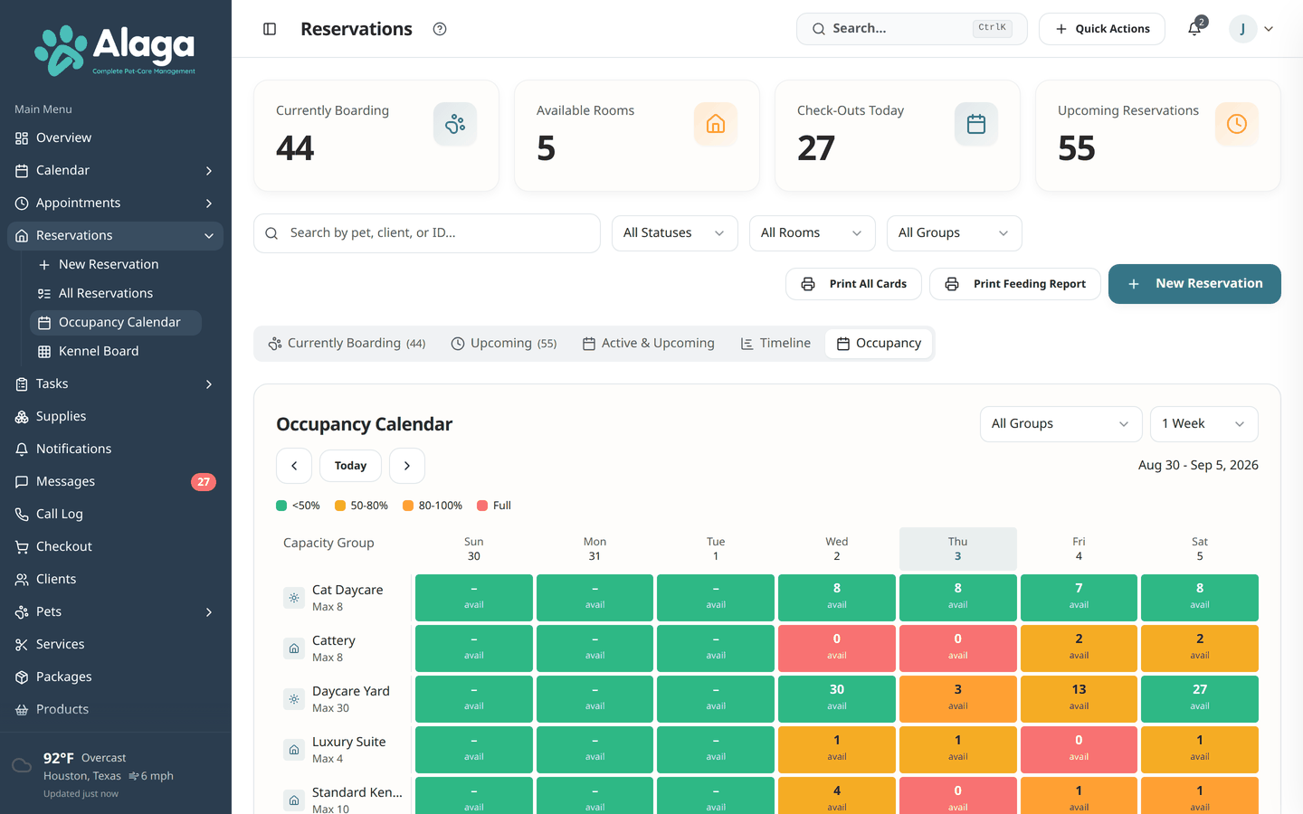This screenshot has height=814, width=1303.
Task: Click the Luxury Suite row house icon
Action: pos(294,750)
